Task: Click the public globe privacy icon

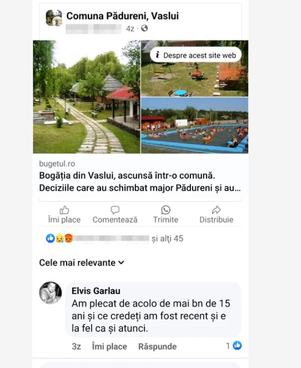Action: tap(144, 29)
